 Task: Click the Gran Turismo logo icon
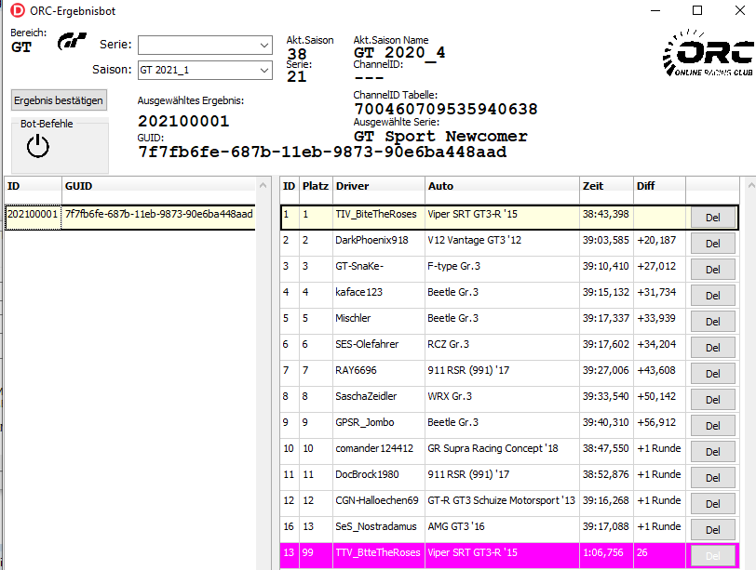[72, 42]
